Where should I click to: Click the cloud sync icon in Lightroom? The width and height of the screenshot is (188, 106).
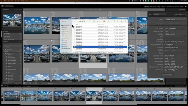(x=186, y=7)
